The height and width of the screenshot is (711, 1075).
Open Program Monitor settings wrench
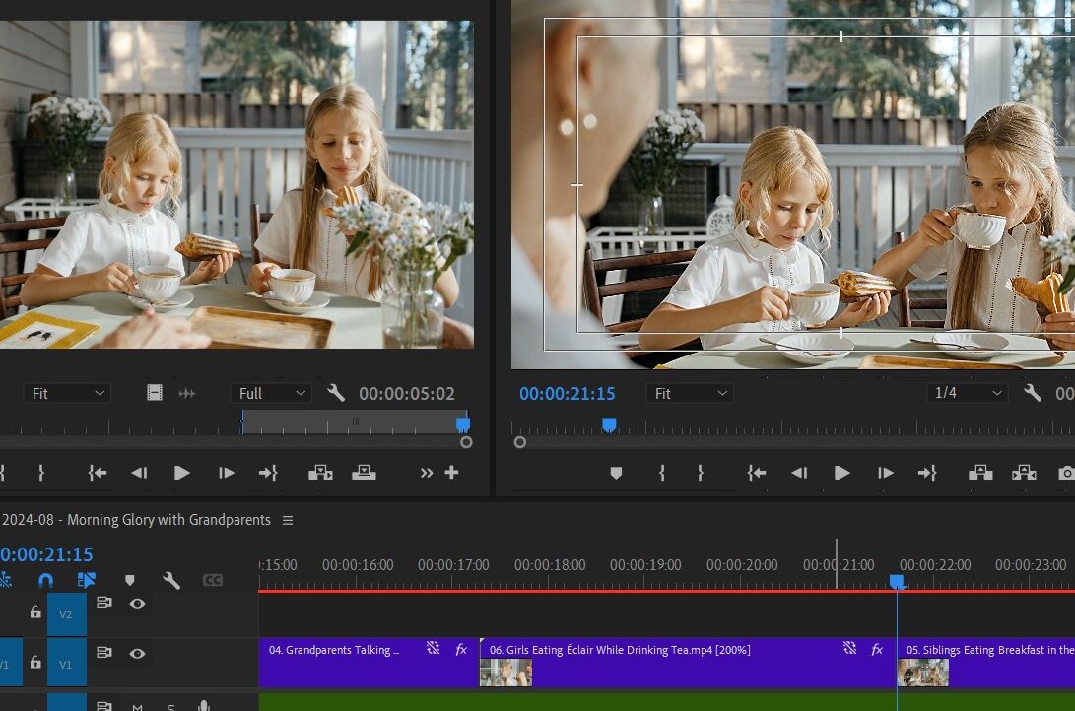tap(1033, 393)
